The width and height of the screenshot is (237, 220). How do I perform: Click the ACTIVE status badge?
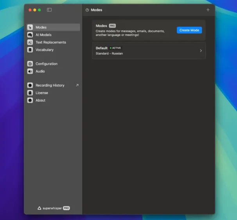click(115, 48)
